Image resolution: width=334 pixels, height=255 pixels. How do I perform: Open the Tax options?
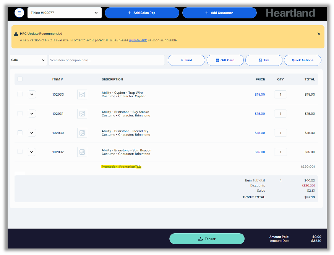(x=264, y=60)
